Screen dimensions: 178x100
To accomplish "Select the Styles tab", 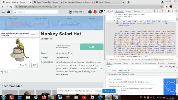I will [109, 63].
